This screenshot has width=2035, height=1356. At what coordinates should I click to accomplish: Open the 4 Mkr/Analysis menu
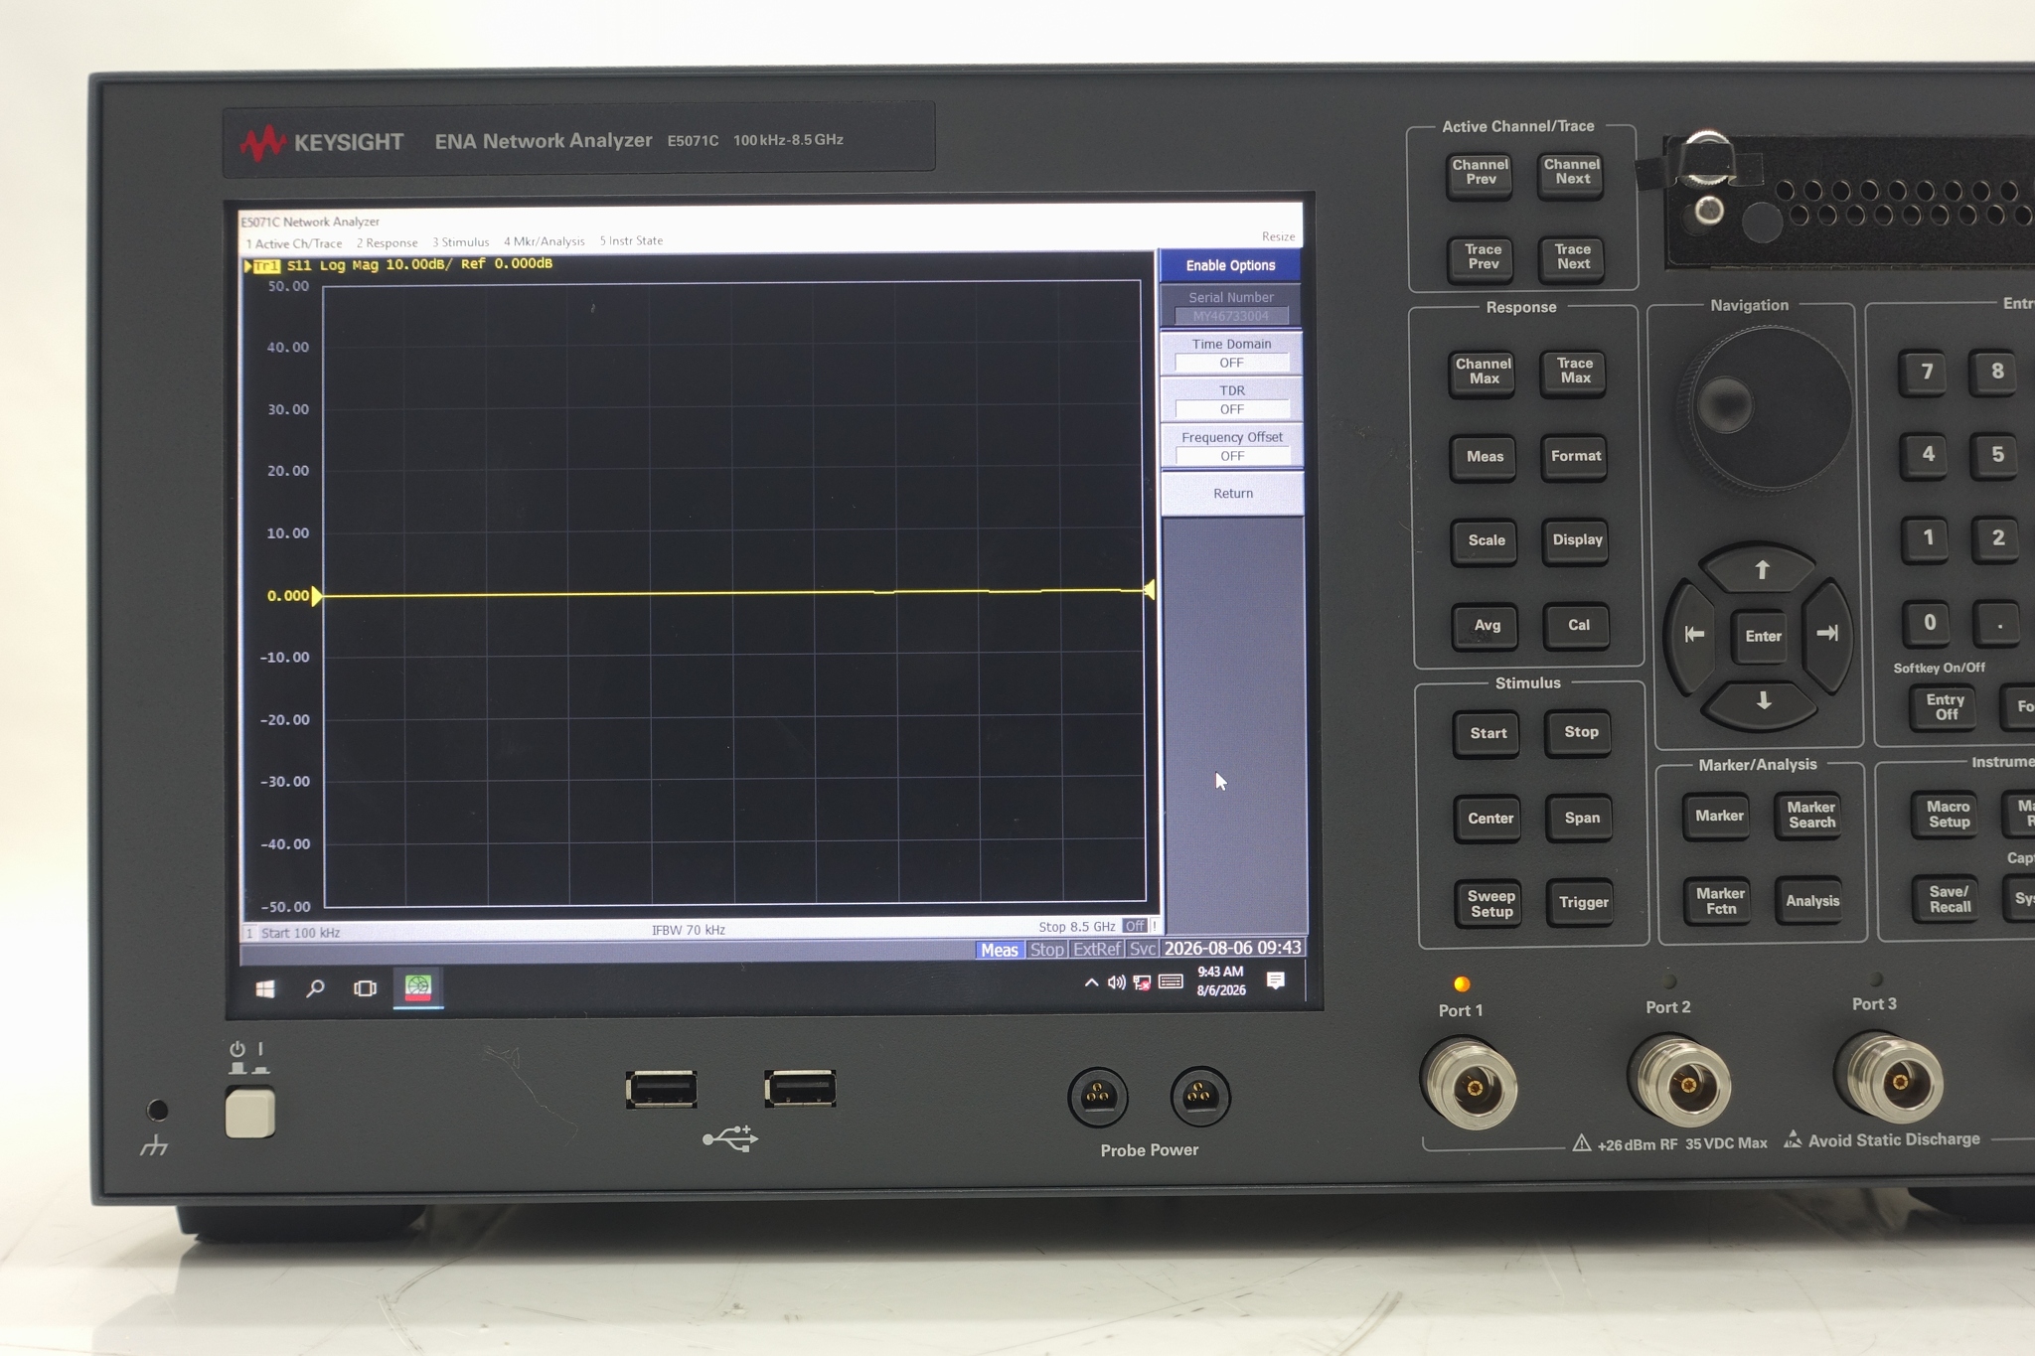545,241
